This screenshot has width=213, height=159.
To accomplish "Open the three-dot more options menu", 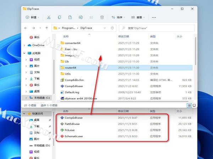I will coord(154,17).
